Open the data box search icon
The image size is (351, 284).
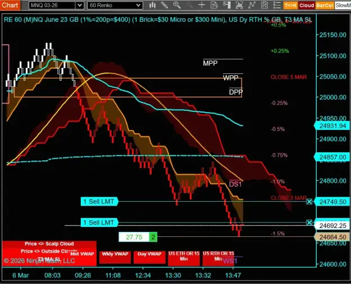point(214,5)
